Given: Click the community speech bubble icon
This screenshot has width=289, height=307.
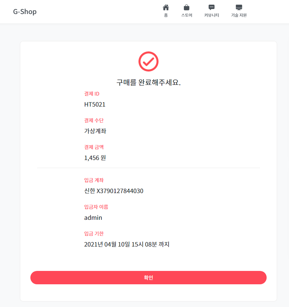Looking at the screenshot, I should [x=212, y=7].
